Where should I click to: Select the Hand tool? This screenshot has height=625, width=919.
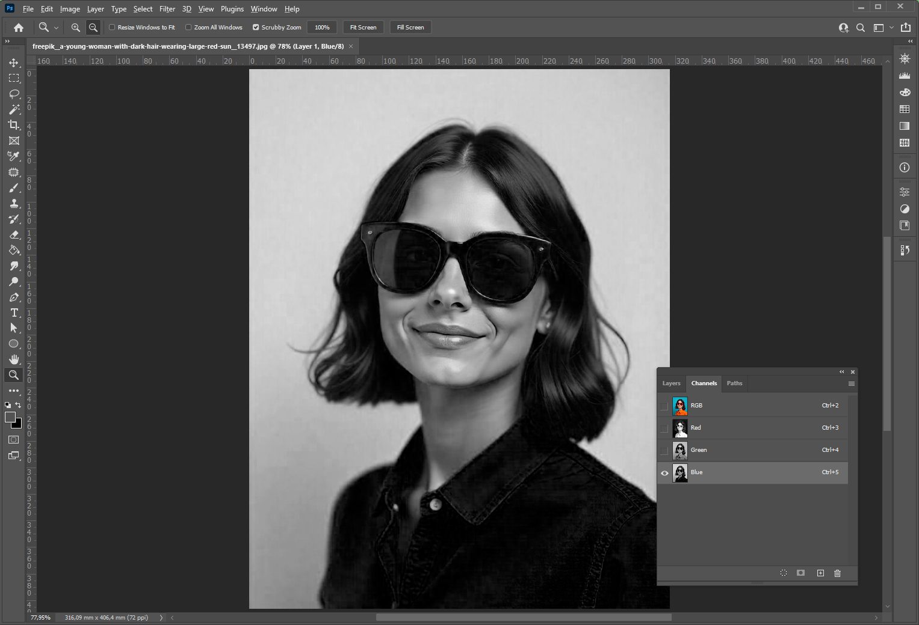coord(14,359)
